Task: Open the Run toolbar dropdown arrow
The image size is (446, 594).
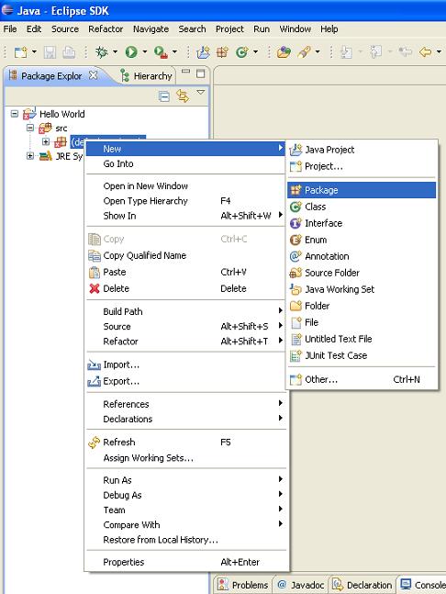Action: 145,52
